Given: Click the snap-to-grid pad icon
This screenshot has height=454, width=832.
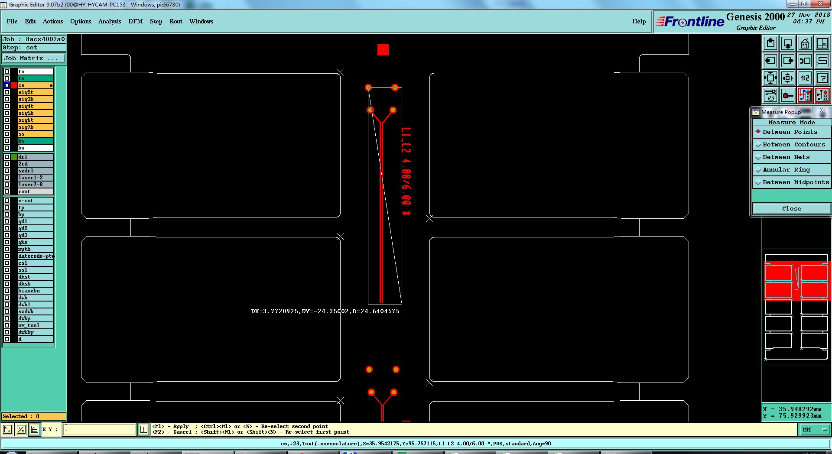Looking at the screenshot, I should click(788, 95).
